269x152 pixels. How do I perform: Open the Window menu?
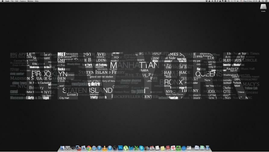coord(30,1)
